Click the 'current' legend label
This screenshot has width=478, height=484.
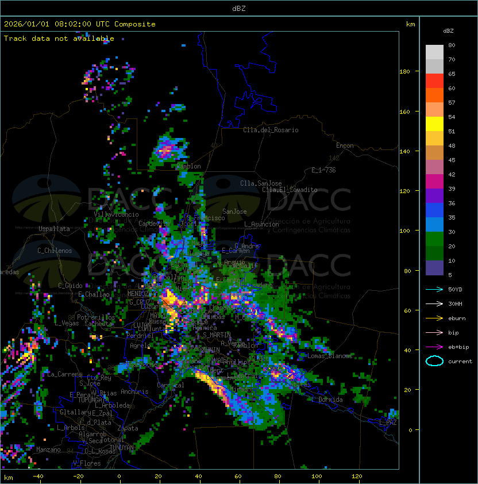click(460, 361)
